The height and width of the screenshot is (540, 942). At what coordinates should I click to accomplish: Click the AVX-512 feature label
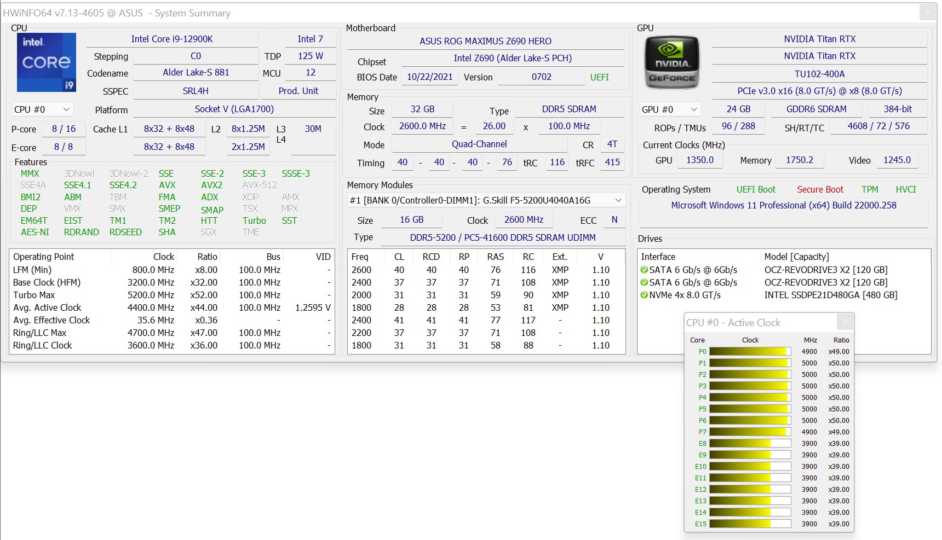(260, 185)
